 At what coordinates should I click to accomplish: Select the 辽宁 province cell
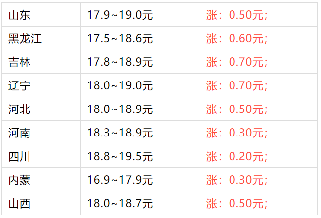click(20, 85)
